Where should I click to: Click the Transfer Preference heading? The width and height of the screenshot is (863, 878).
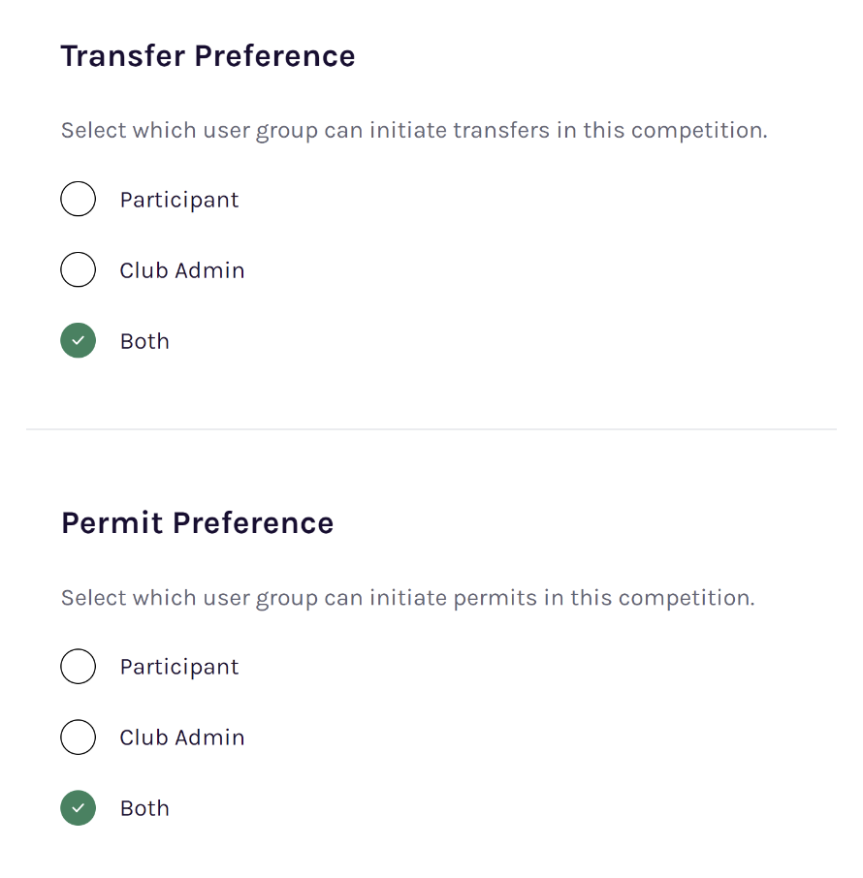point(208,55)
